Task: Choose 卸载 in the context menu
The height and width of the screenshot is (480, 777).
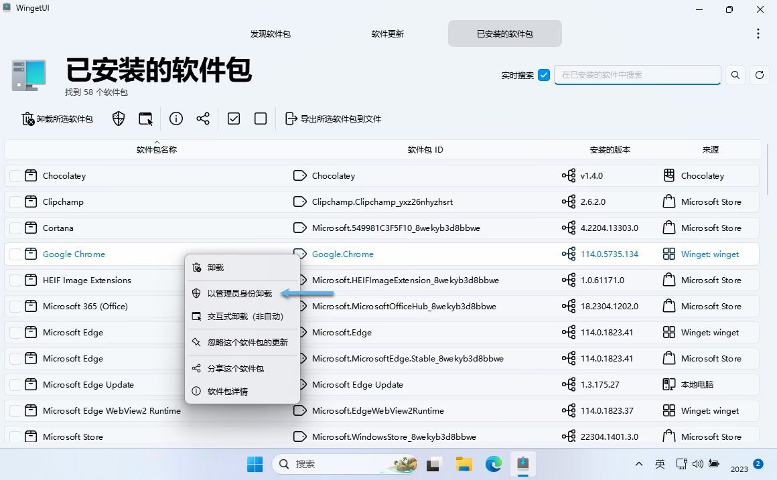Action: 242,268
